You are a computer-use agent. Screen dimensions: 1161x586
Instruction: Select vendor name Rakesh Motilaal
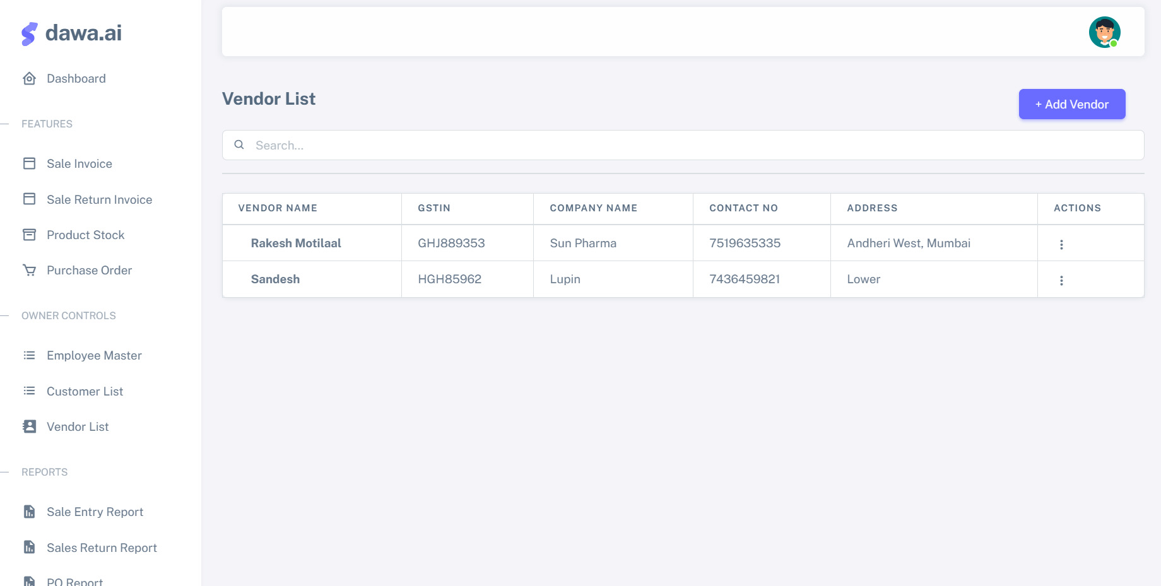coord(296,243)
